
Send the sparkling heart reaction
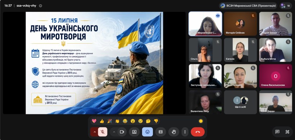pyautogui.click(x=94, y=121)
